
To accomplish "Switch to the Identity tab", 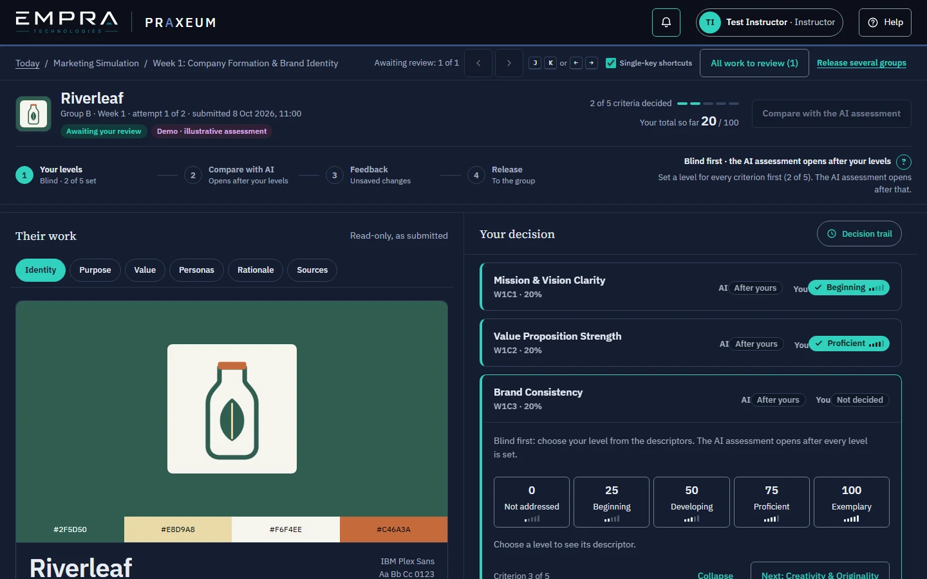I will [41, 270].
